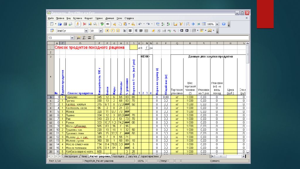Image resolution: width=300 pixels, height=169 pixels.
Task: Click the Background Color swatch icon
Action: point(202,31)
